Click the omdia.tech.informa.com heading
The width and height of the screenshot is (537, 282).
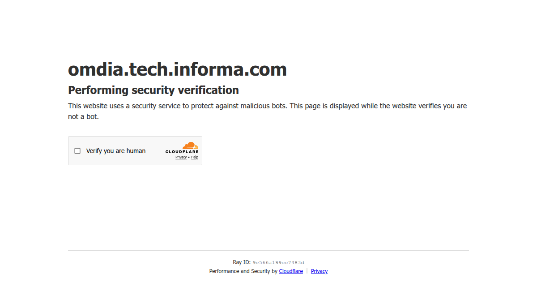tap(177, 69)
